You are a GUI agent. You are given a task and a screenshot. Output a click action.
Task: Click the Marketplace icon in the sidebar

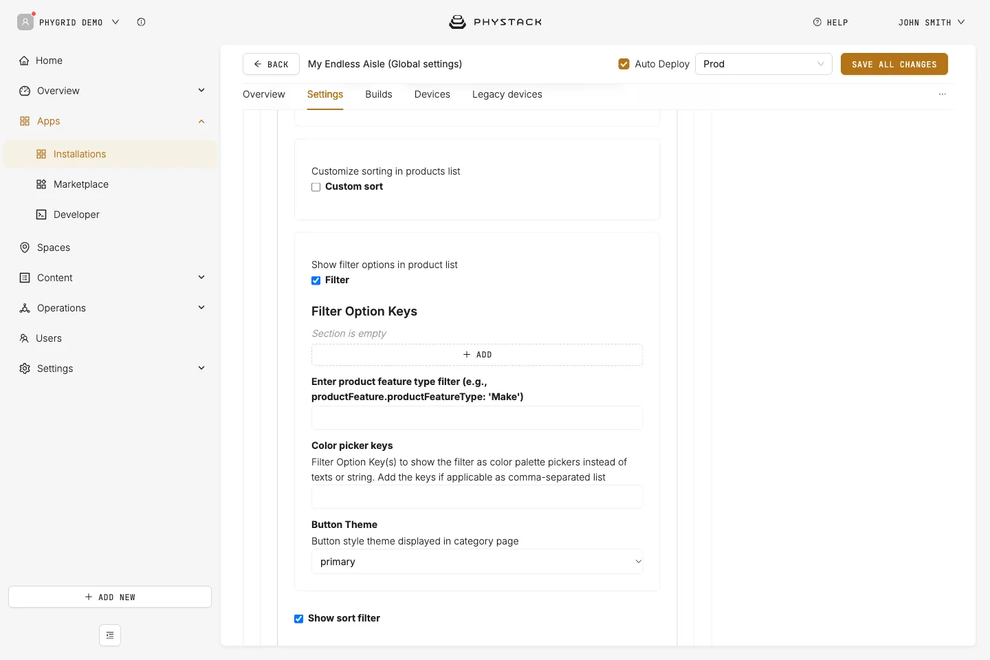point(41,184)
